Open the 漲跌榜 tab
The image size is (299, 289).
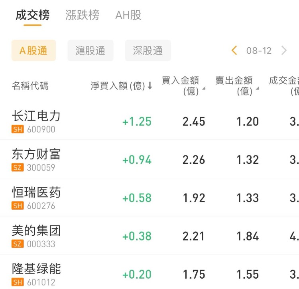(x=82, y=16)
